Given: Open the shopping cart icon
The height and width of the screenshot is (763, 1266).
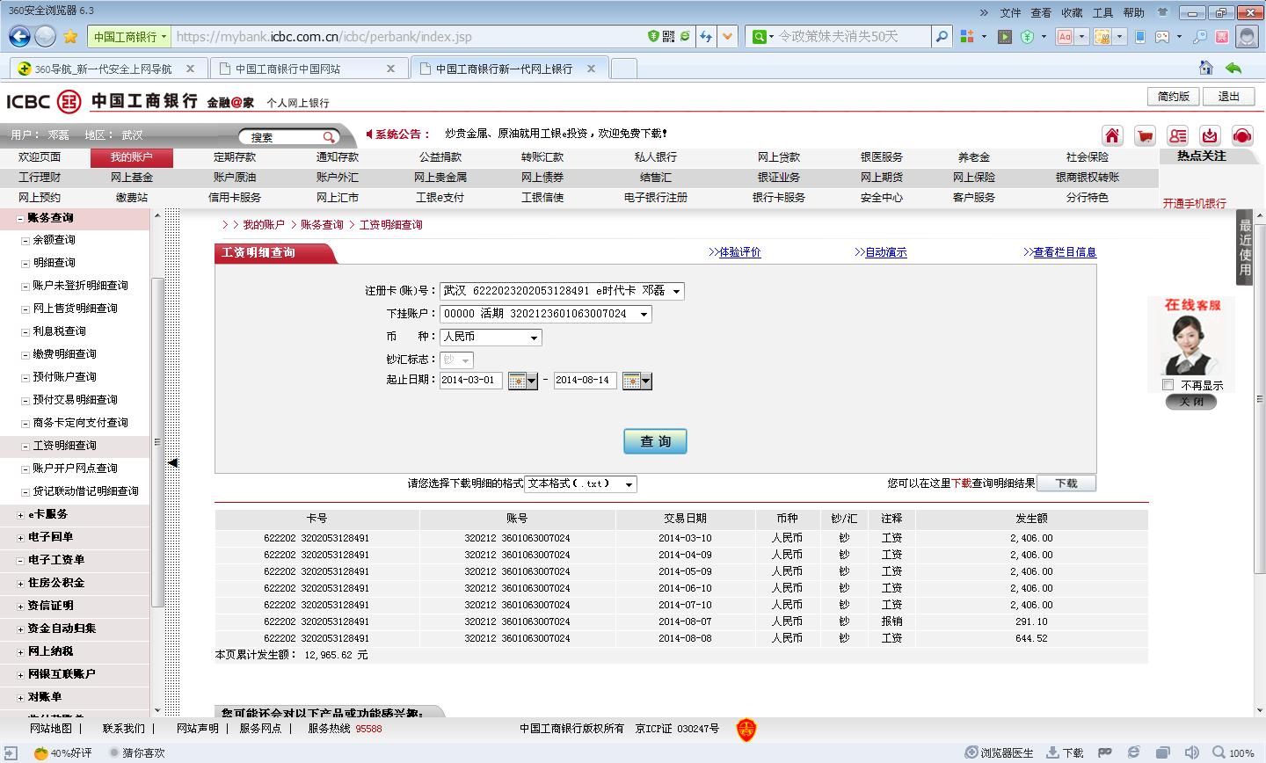Looking at the screenshot, I should point(1145,135).
